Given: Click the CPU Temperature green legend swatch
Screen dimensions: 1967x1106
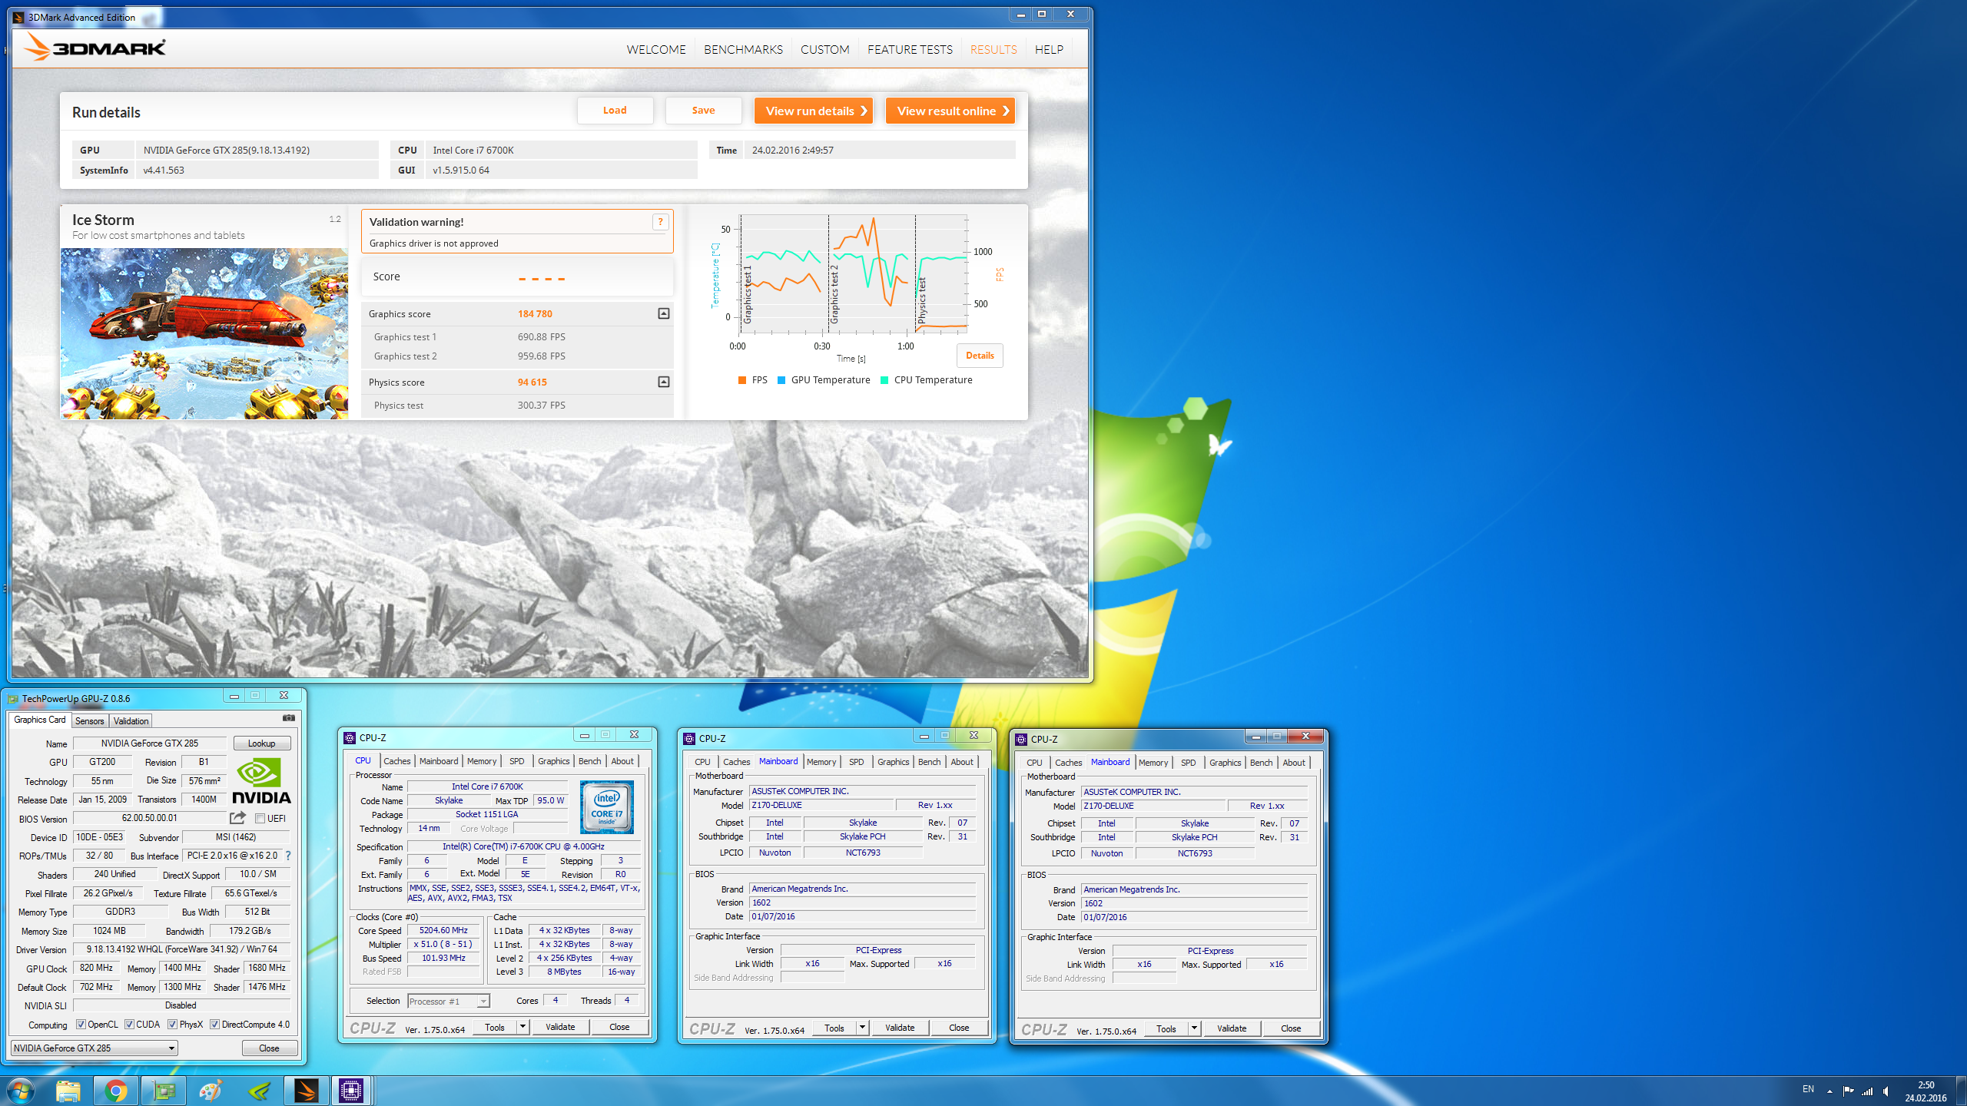Looking at the screenshot, I should click(x=884, y=380).
